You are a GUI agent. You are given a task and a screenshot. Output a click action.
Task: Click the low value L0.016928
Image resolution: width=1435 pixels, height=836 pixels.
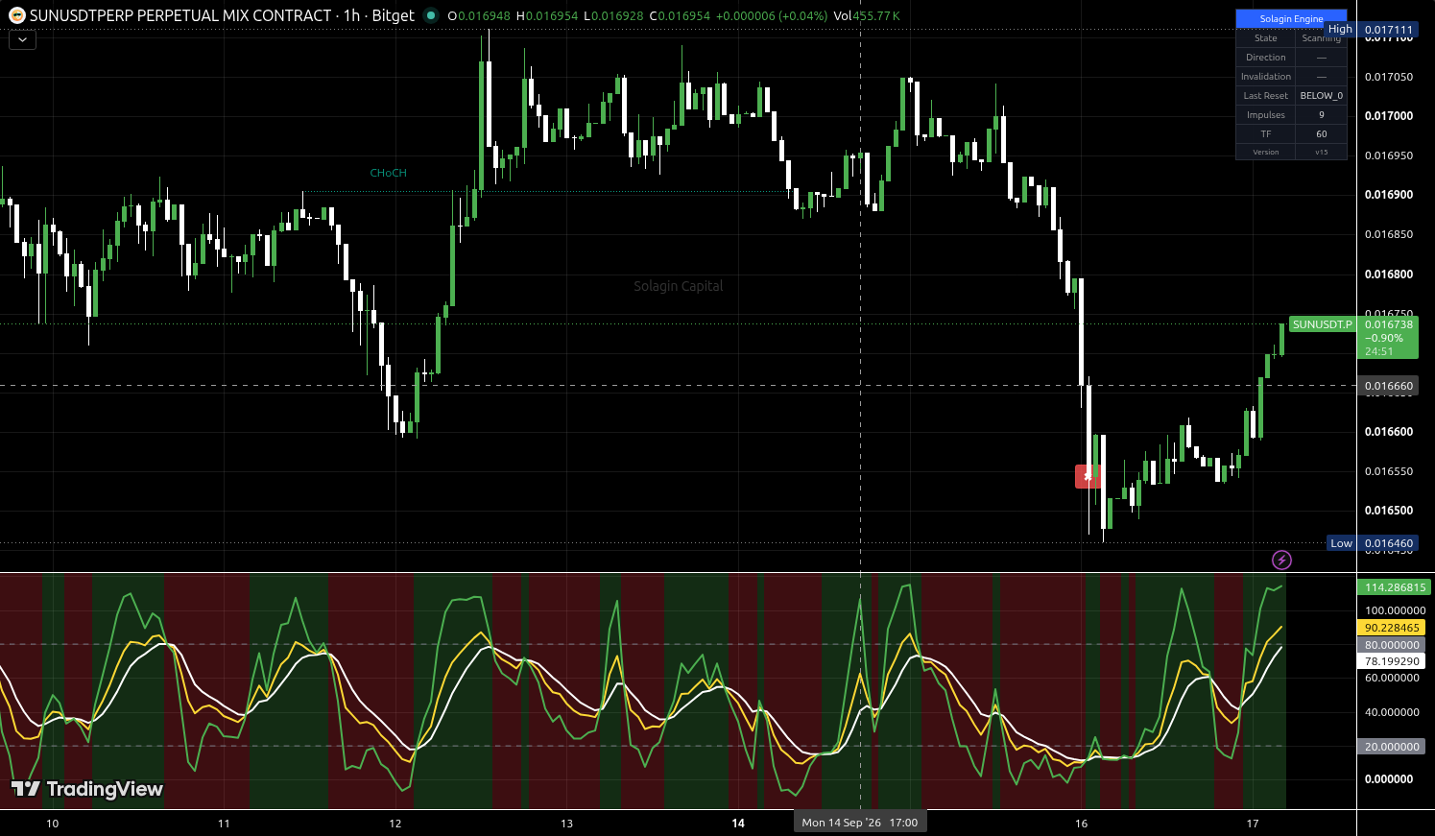[613, 15]
